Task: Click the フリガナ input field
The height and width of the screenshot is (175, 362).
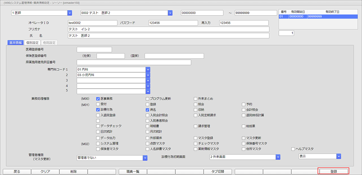Action: point(169,29)
